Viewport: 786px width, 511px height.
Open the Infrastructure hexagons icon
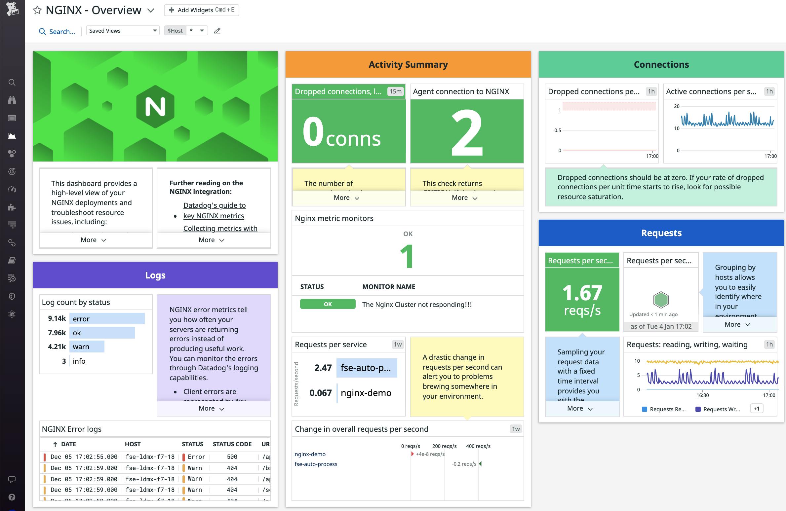tap(12, 153)
